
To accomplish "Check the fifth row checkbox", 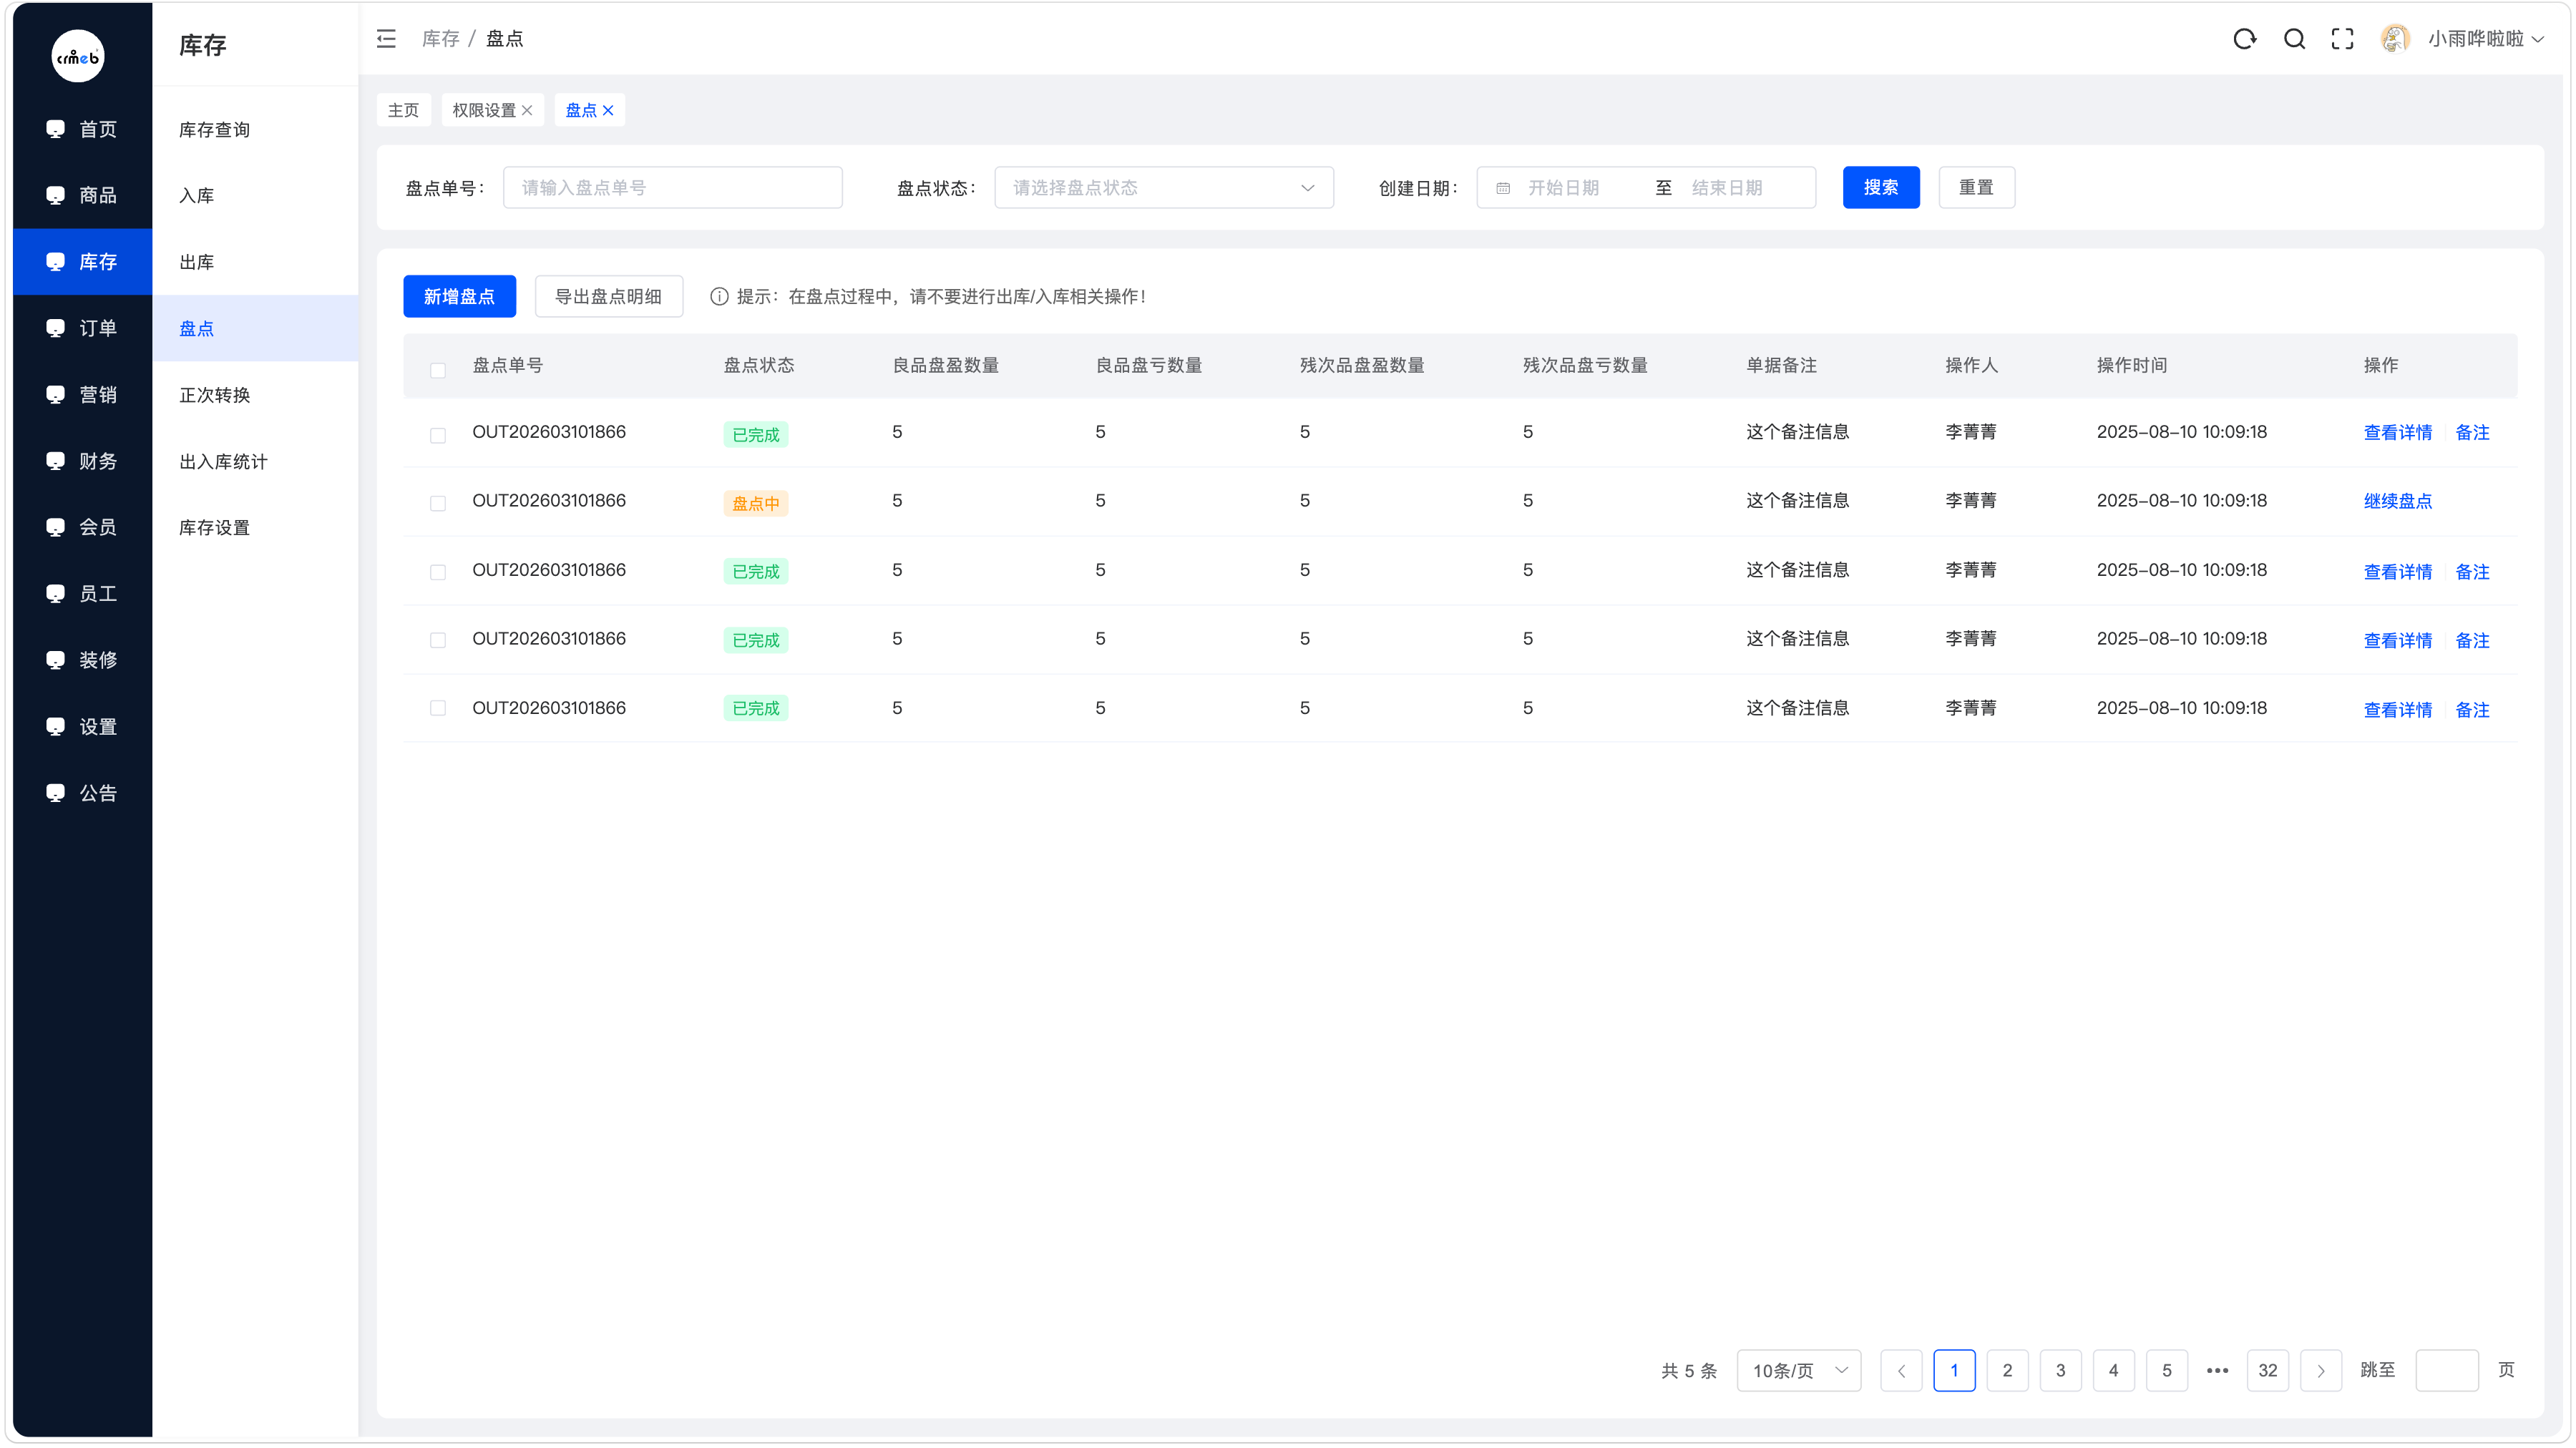I will coord(438,708).
